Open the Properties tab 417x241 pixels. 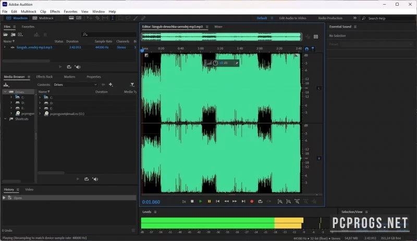[x=94, y=77]
